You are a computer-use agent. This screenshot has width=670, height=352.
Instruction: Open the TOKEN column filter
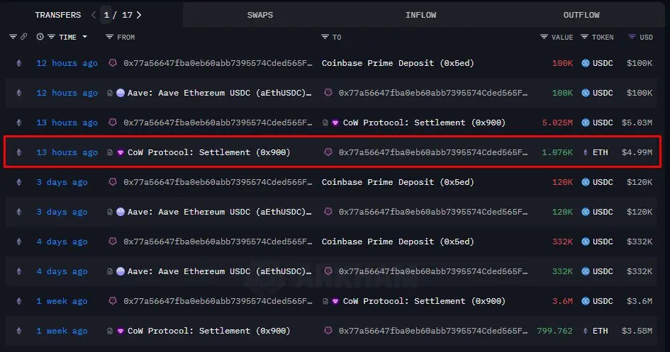[x=584, y=37]
